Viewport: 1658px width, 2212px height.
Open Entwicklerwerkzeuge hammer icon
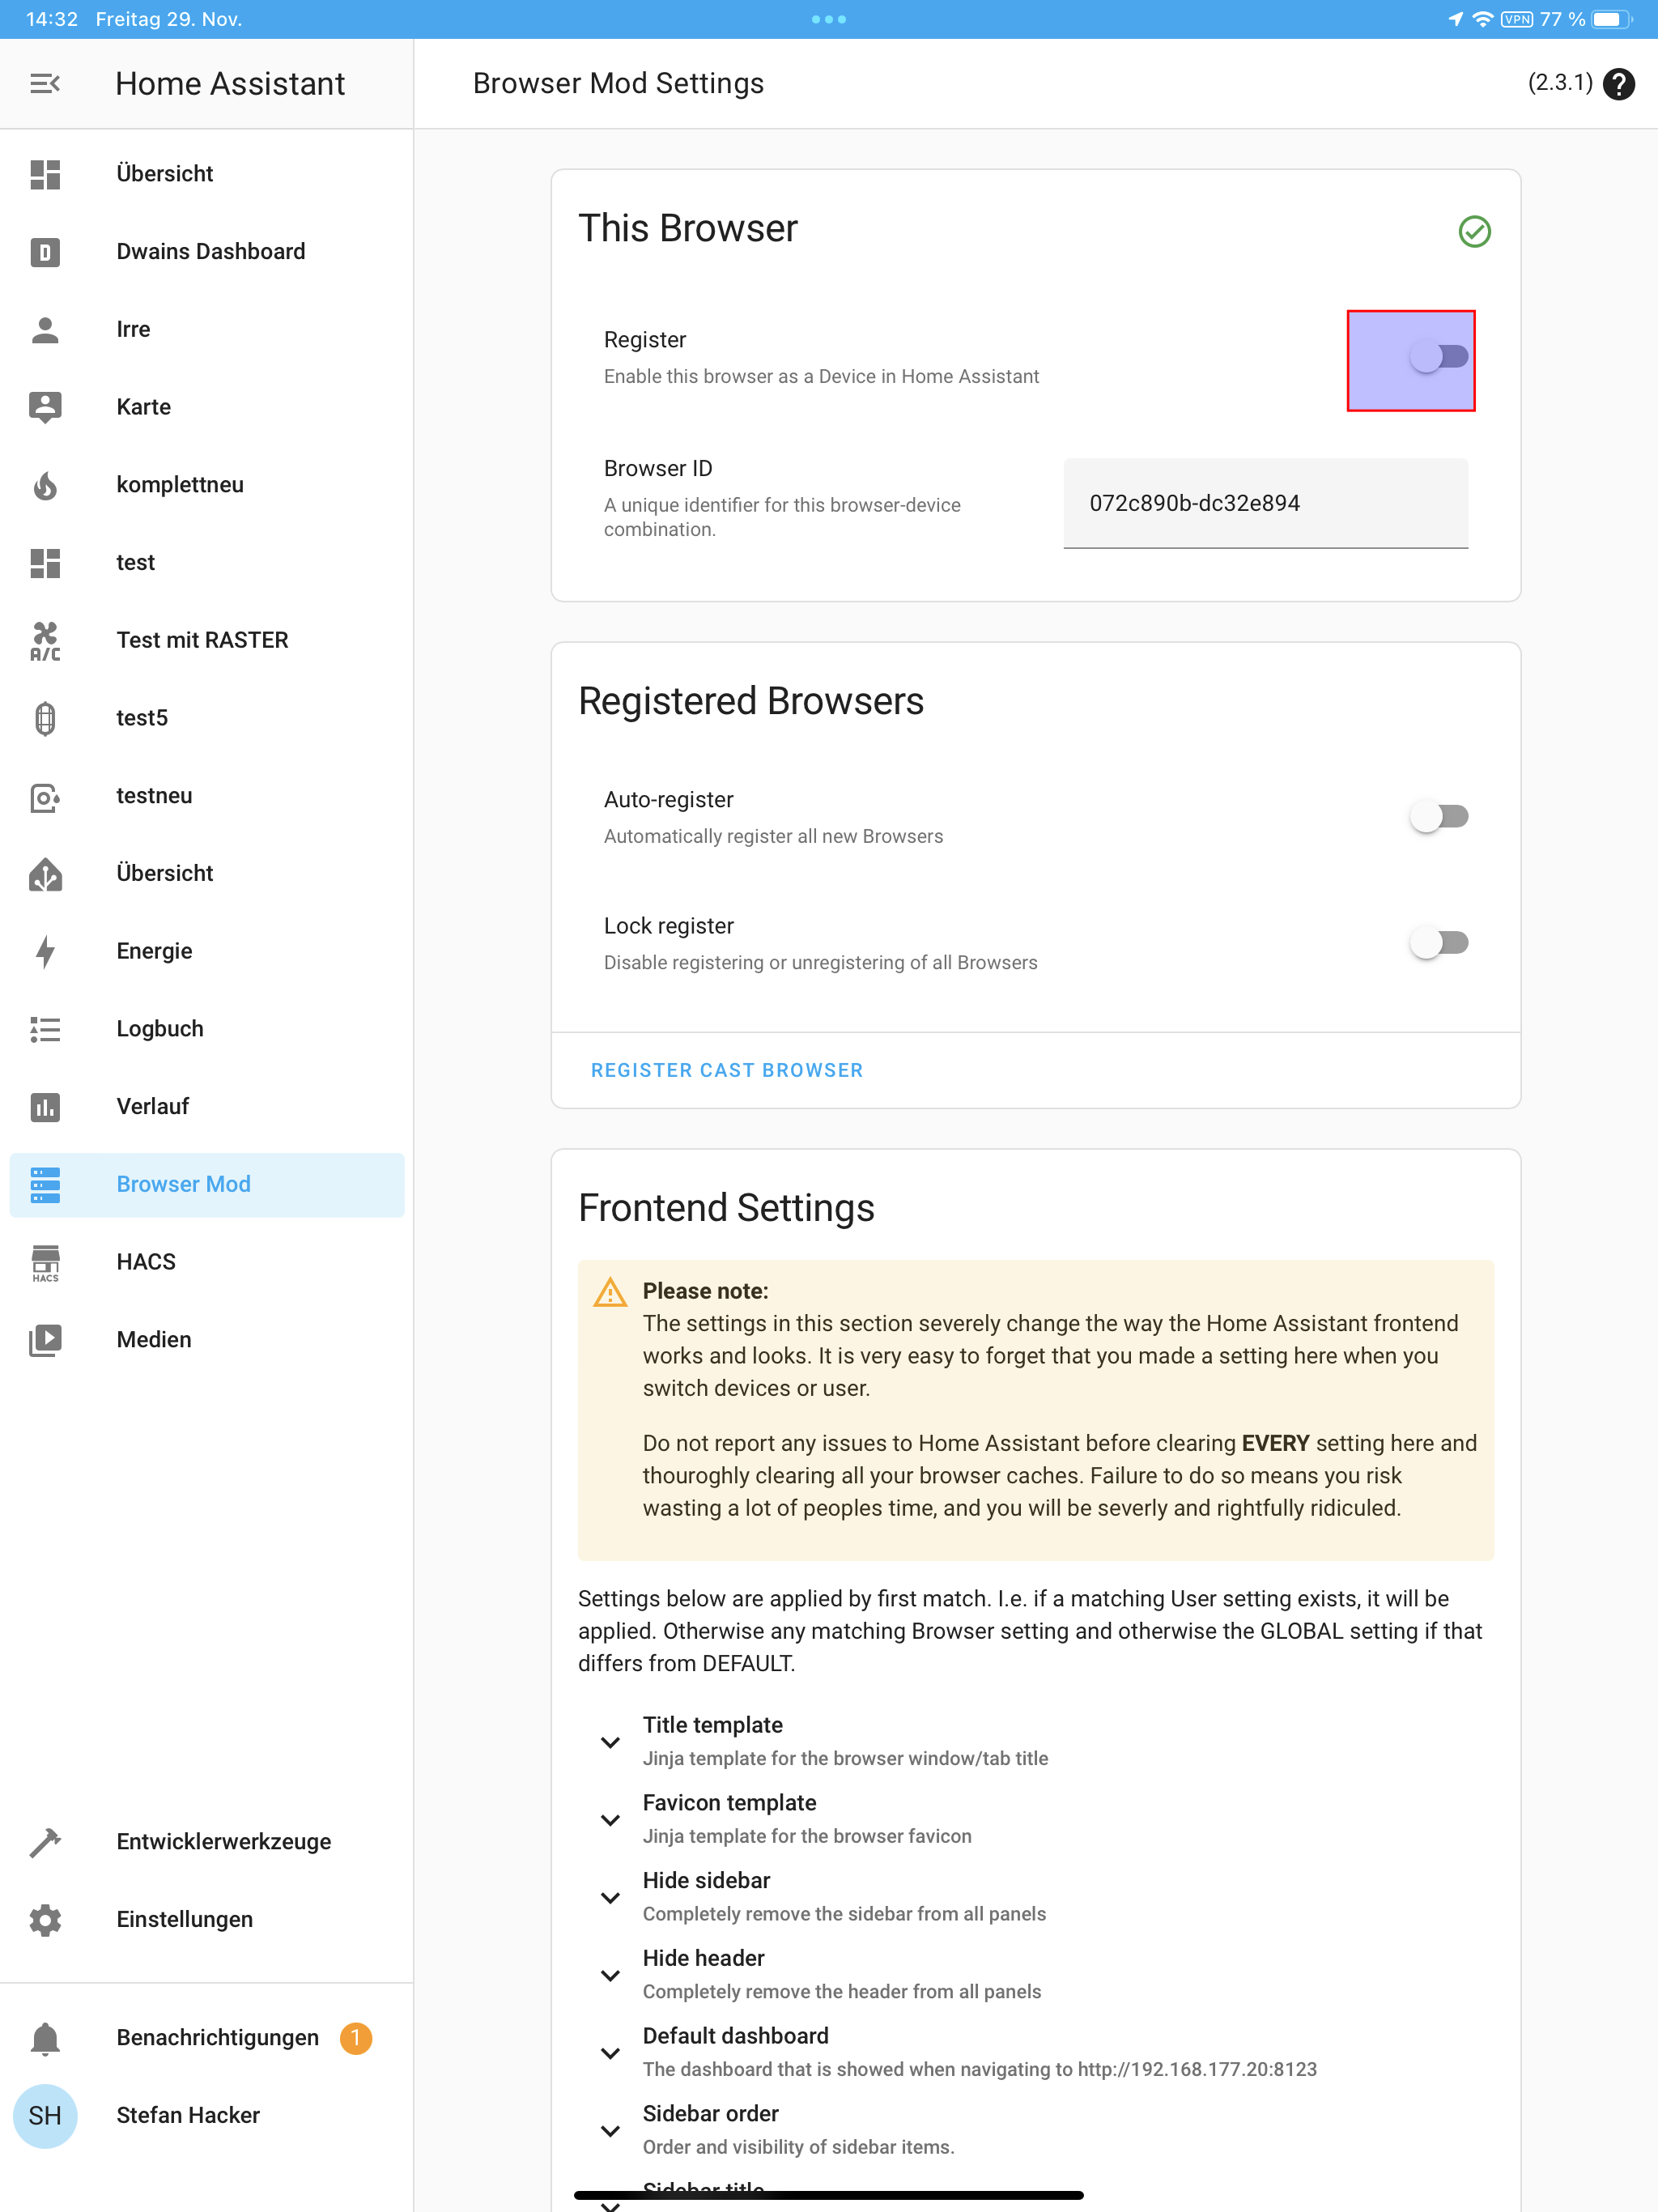pyautogui.click(x=45, y=1842)
